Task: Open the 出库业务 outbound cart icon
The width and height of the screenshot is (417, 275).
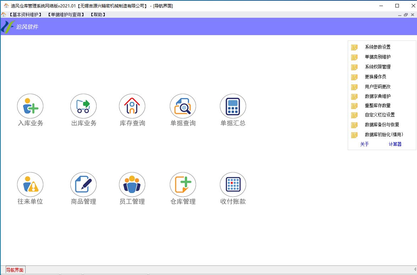Action: point(83,106)
